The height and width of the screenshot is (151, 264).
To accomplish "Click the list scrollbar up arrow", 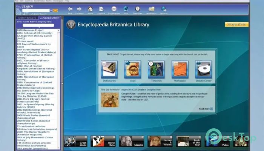I will point(58,31).
